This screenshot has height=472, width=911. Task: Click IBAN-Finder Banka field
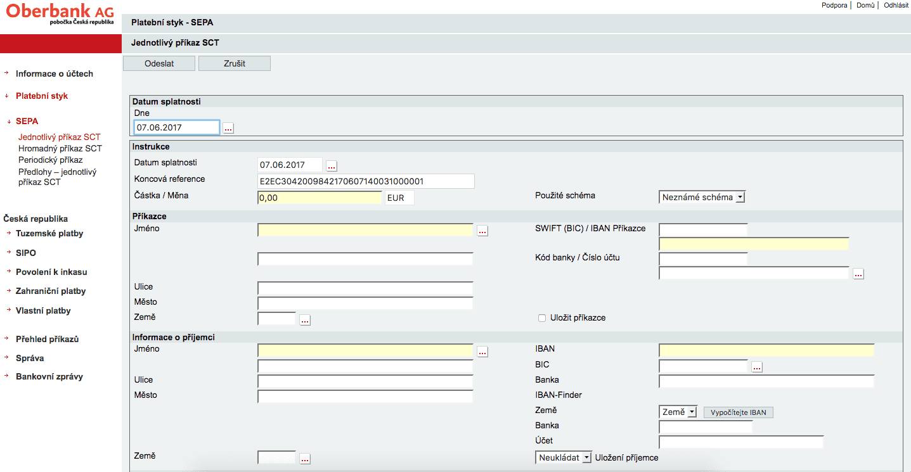[x=706, y=426]
